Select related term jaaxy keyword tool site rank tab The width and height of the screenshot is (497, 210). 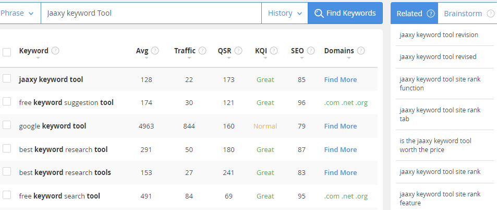(440, 114)
